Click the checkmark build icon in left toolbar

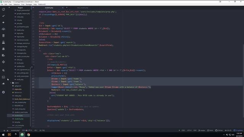coord(3,16)
